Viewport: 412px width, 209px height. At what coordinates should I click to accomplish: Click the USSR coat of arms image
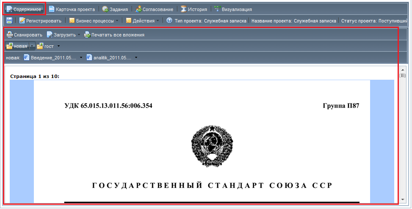pyautogui.click(x=212, y=146)
